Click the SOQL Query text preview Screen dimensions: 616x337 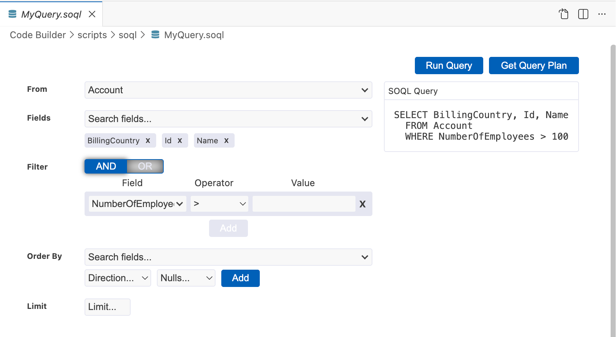point(481,126)
